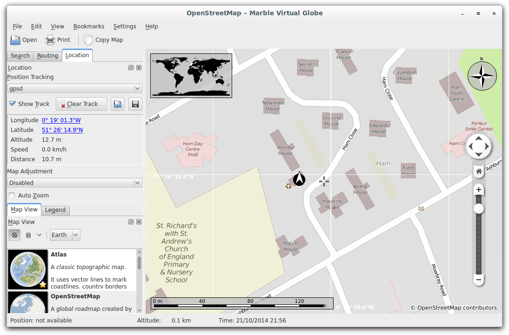
Task: Click OpenStreetMap contributors attribution
Action: (454, 308)
